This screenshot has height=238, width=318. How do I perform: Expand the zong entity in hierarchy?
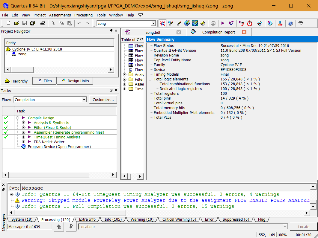[8, 54]
